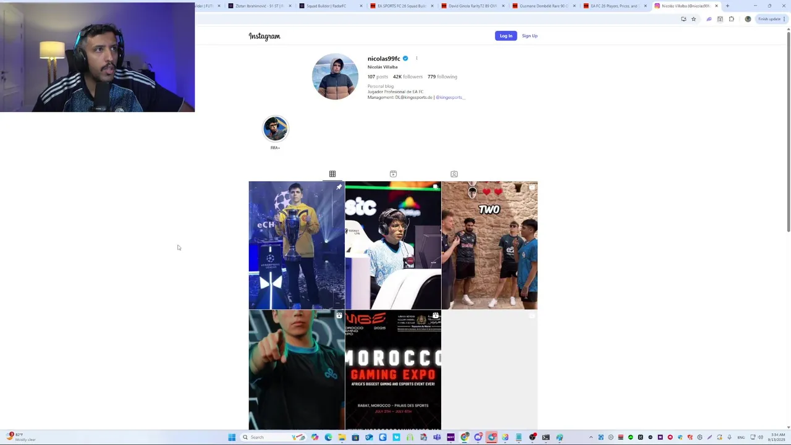The image size is (791, 445).
Task: Open Terminal from taskbar
Action: [546, 437]
